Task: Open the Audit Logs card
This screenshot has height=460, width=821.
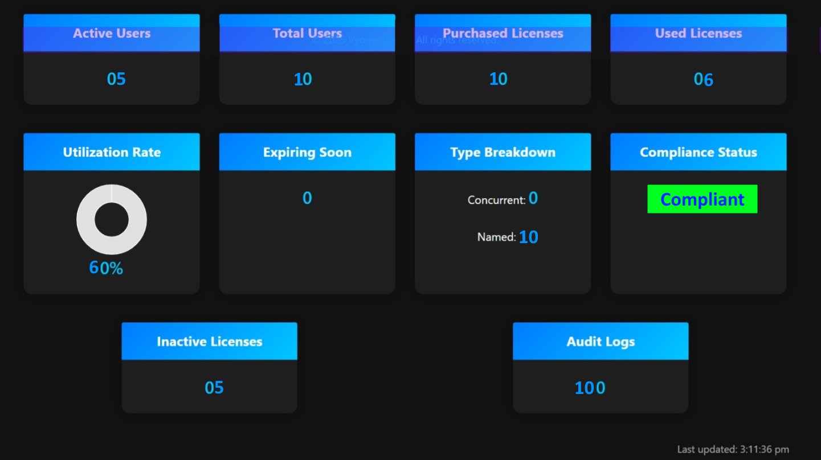Action: pos(601,341)
